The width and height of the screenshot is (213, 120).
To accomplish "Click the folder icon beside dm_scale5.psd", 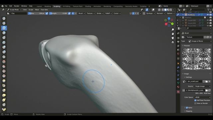I will click(206, 81).
